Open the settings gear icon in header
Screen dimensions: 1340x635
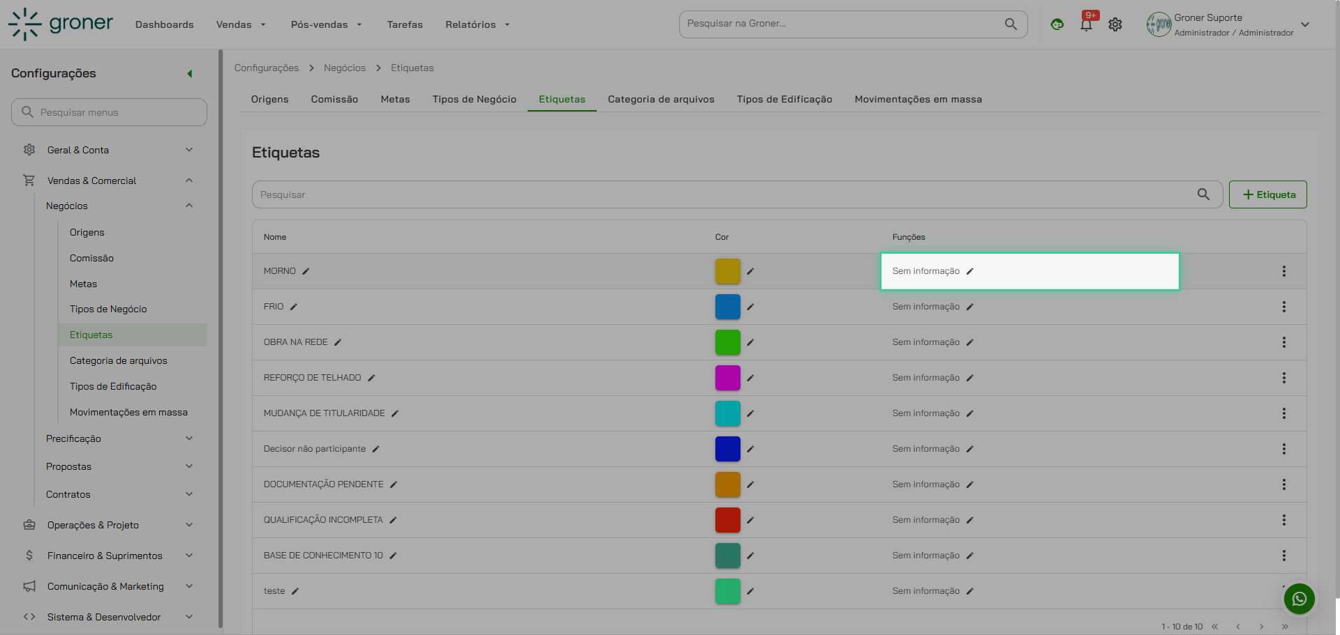coord(1115,24)
